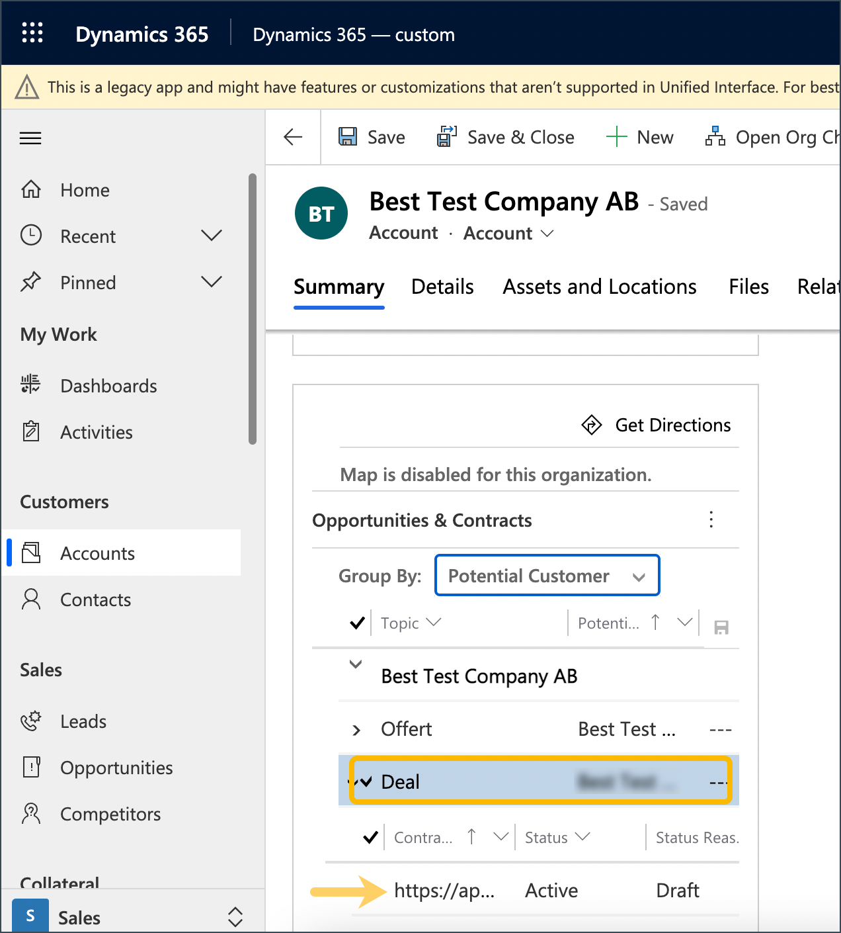Expand the Recent section chevron
The width and height of the screenshot is (841, 933).
212,236
